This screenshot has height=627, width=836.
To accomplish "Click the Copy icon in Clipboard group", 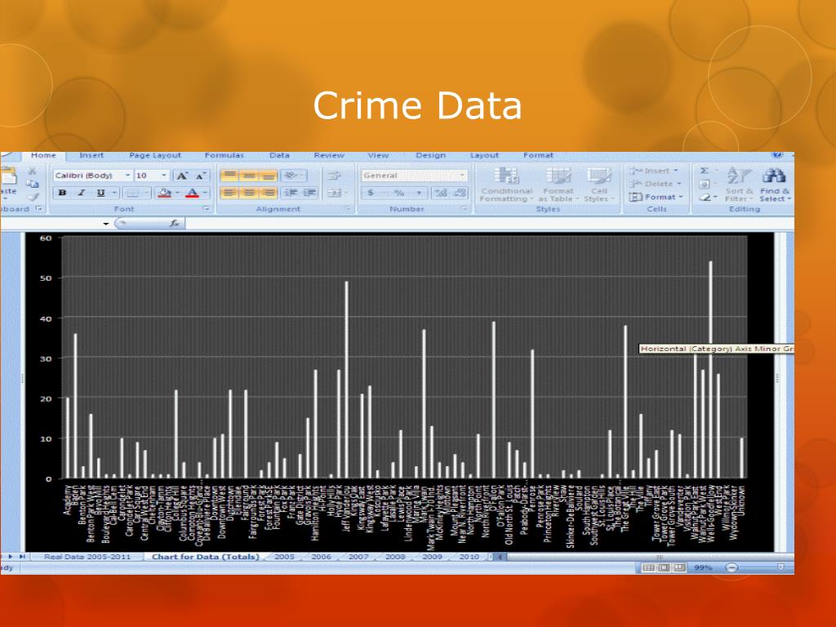I will point(33,184).
